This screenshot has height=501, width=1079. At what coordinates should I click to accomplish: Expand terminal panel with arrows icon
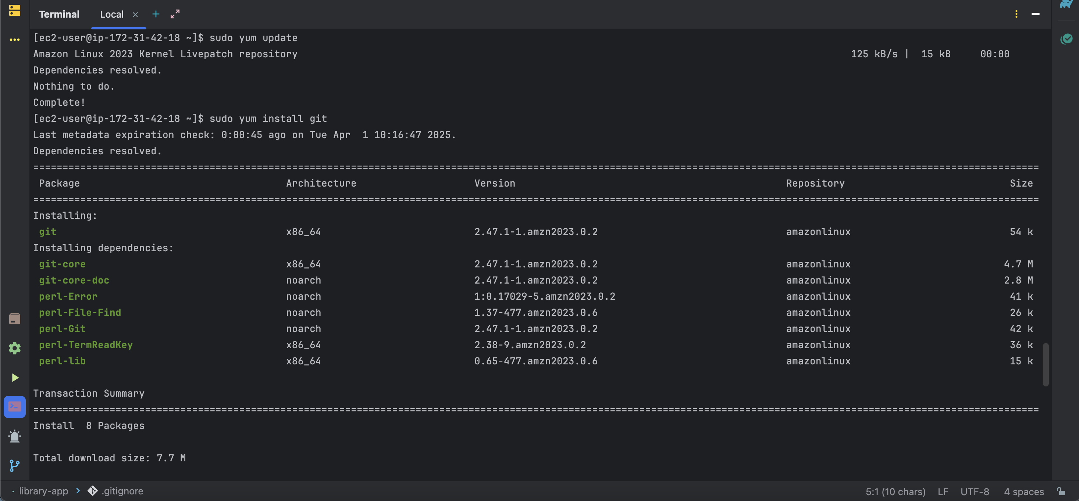175,14
